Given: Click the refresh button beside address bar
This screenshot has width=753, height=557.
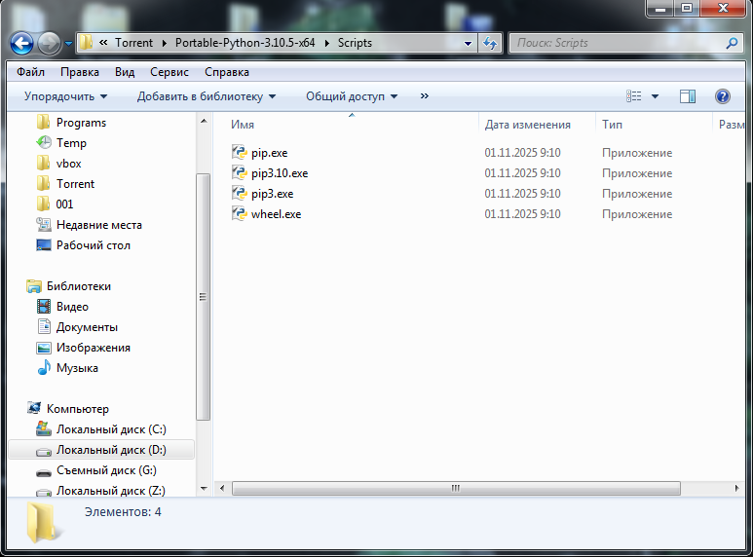Looking at the screenshot, I should click(490, 43).
